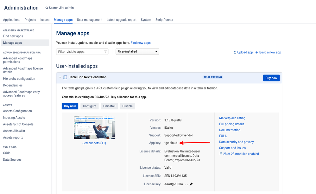Click Buy now beside Configure

(x=70, y=106)
